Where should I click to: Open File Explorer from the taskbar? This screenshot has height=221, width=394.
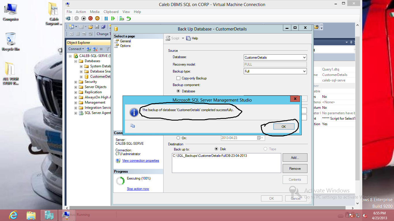pos(31,215)
